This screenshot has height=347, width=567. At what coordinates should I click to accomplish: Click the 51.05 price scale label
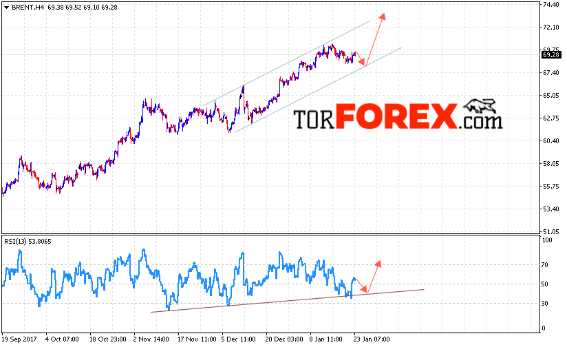[x=550, y=231]
